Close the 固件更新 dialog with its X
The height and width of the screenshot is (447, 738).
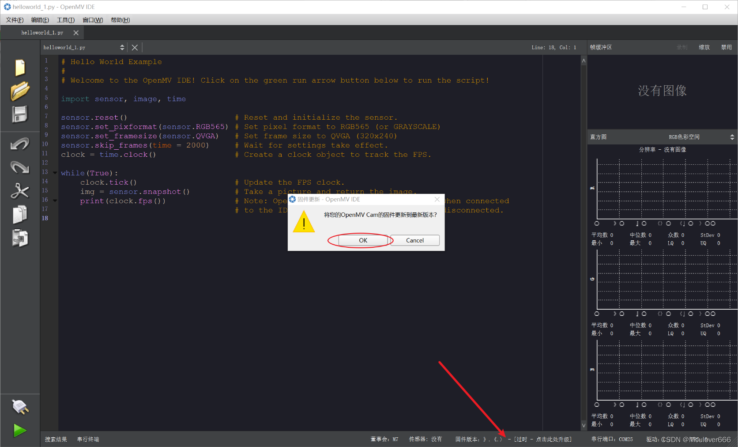point(437,199)
